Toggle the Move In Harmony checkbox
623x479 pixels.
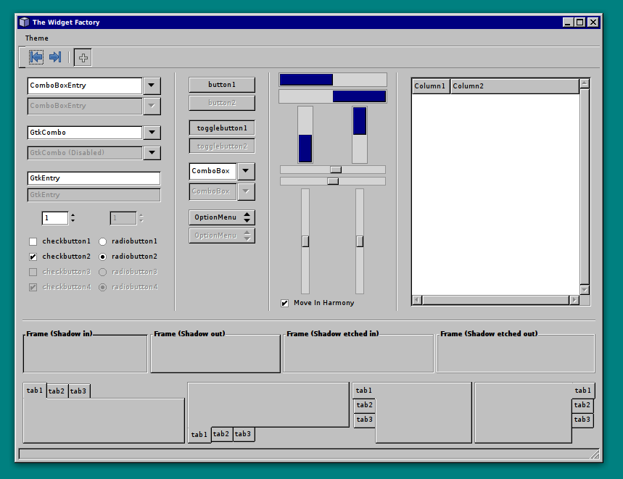click(x=284, y=303)
